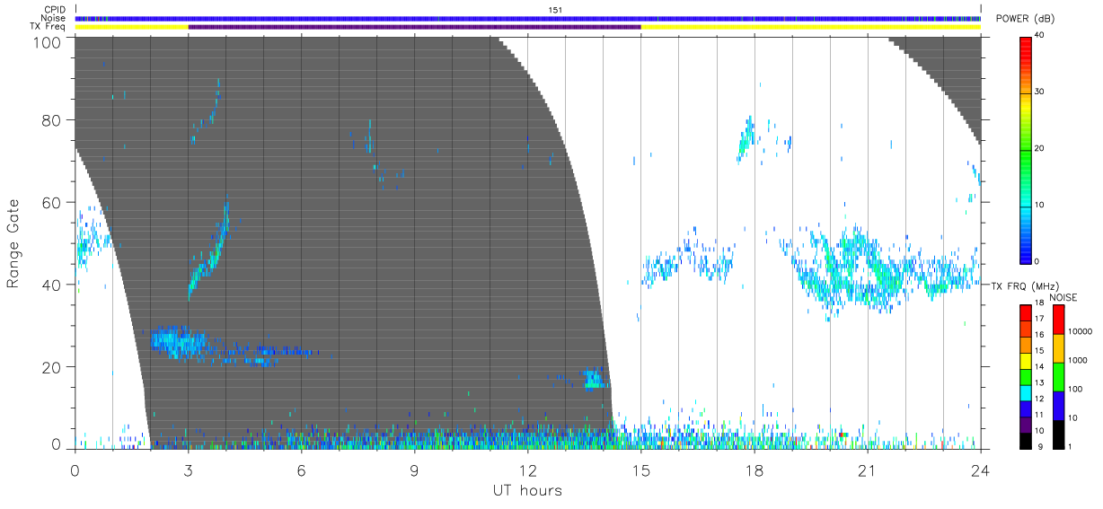Click the CPID value '151' at the top
This screenshot has height=509, width=1103.
coord(555,10)
